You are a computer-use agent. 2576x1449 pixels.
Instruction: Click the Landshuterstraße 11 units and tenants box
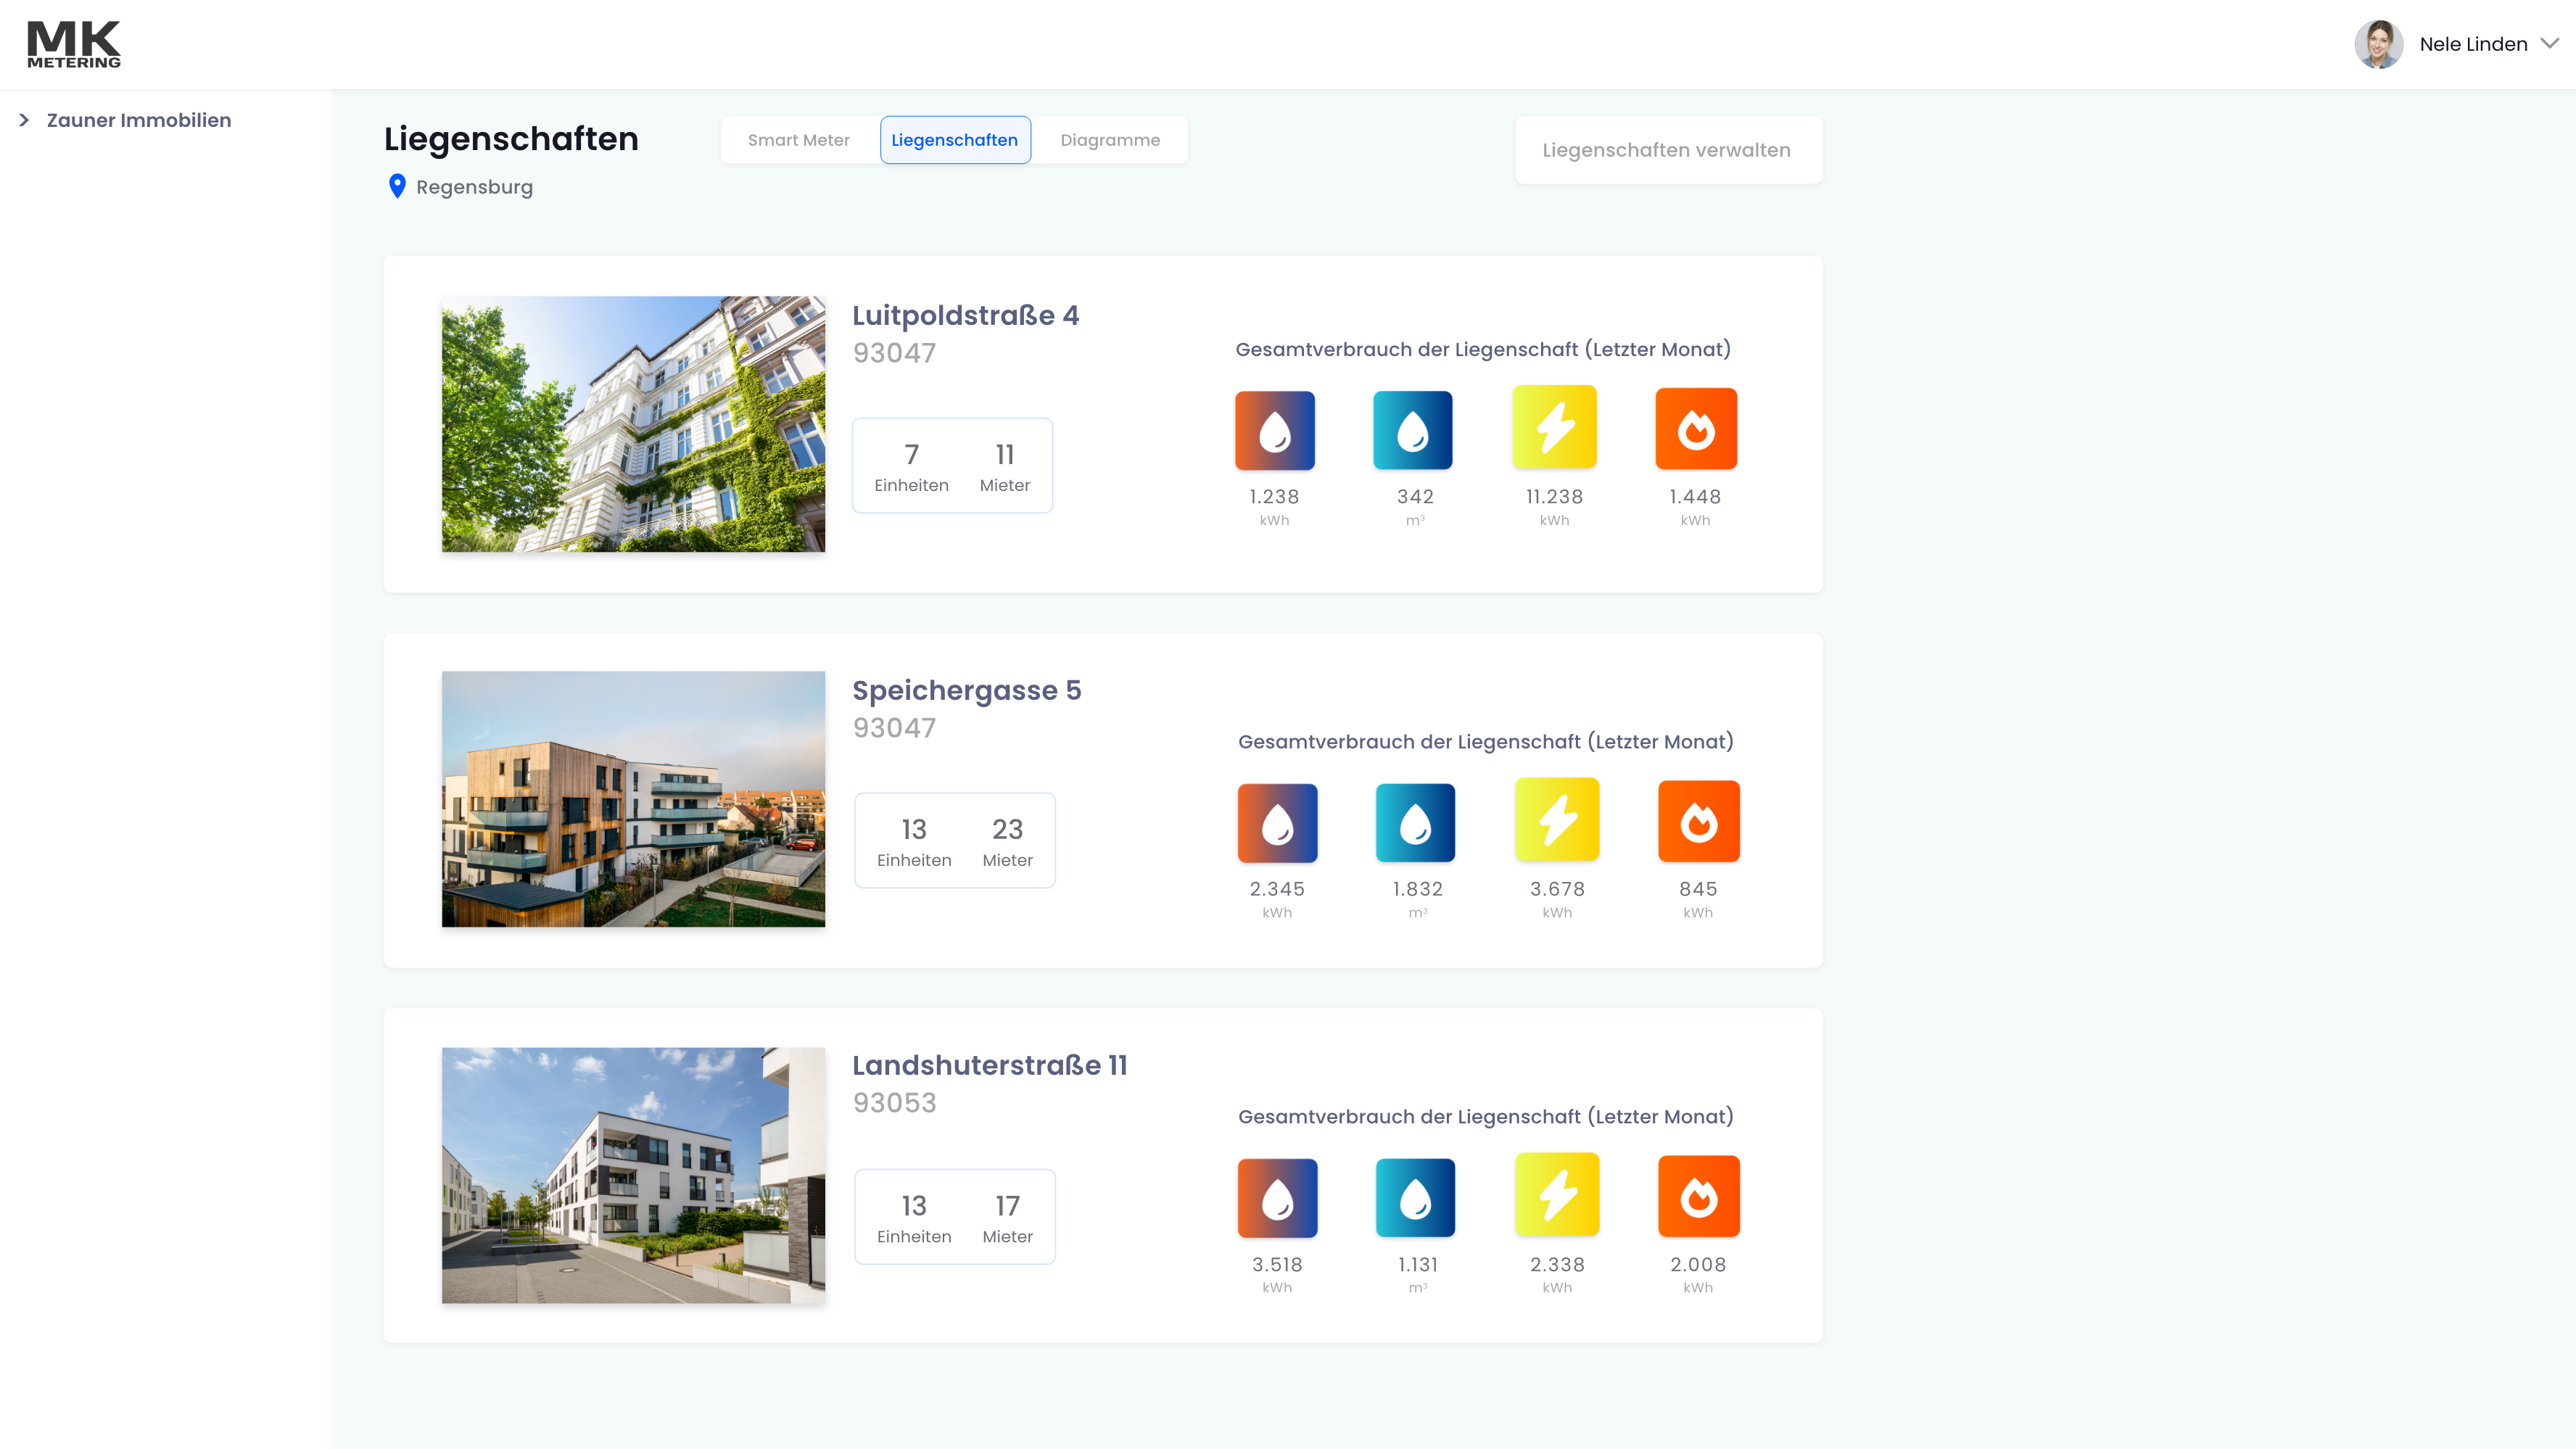point(954,1217)
